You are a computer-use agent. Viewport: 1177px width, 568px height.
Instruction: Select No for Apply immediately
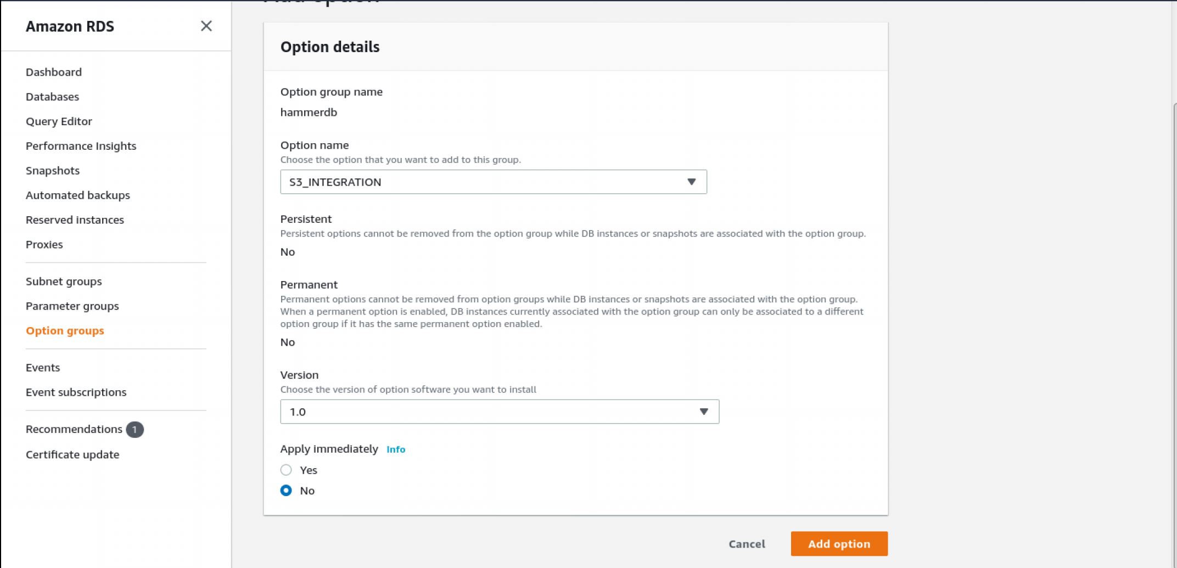point(286,491)
